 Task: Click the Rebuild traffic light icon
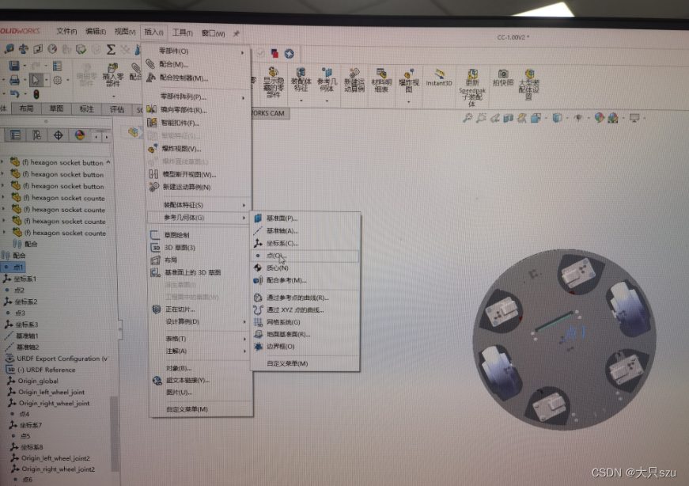point(36,94)
